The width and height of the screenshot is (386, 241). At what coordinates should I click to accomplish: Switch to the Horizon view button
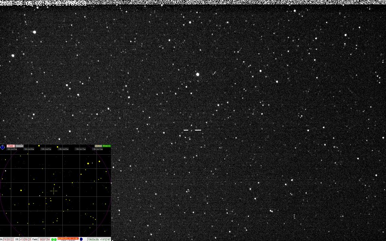tap(20, 146)
